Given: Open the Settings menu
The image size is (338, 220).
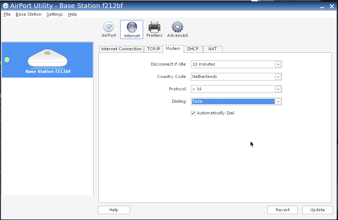Looking at the screenshot, I should point(55,14).
